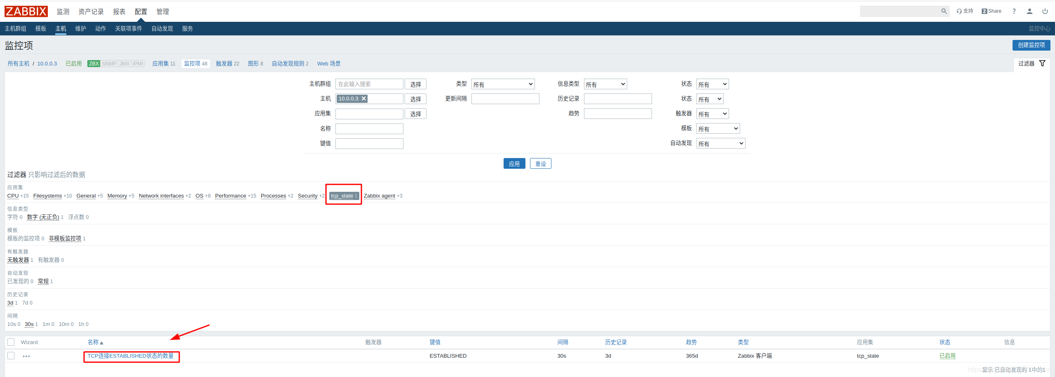The image size is (1055, 377).
Task: Open the 监测 top menu
Action: pos(63,12)
